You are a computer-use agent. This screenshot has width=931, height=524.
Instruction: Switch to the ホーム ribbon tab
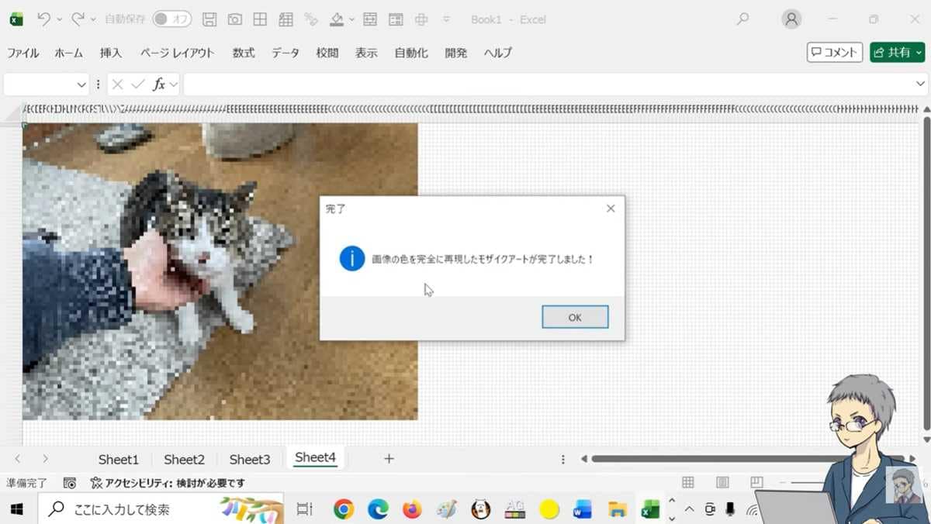tap(69, 53)
